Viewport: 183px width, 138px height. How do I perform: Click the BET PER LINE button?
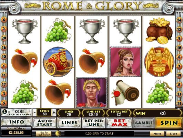(x=94, y=122)
